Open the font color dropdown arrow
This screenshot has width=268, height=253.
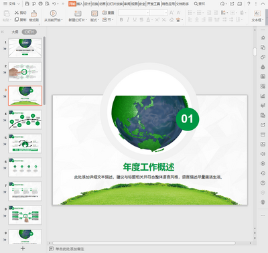152,20
